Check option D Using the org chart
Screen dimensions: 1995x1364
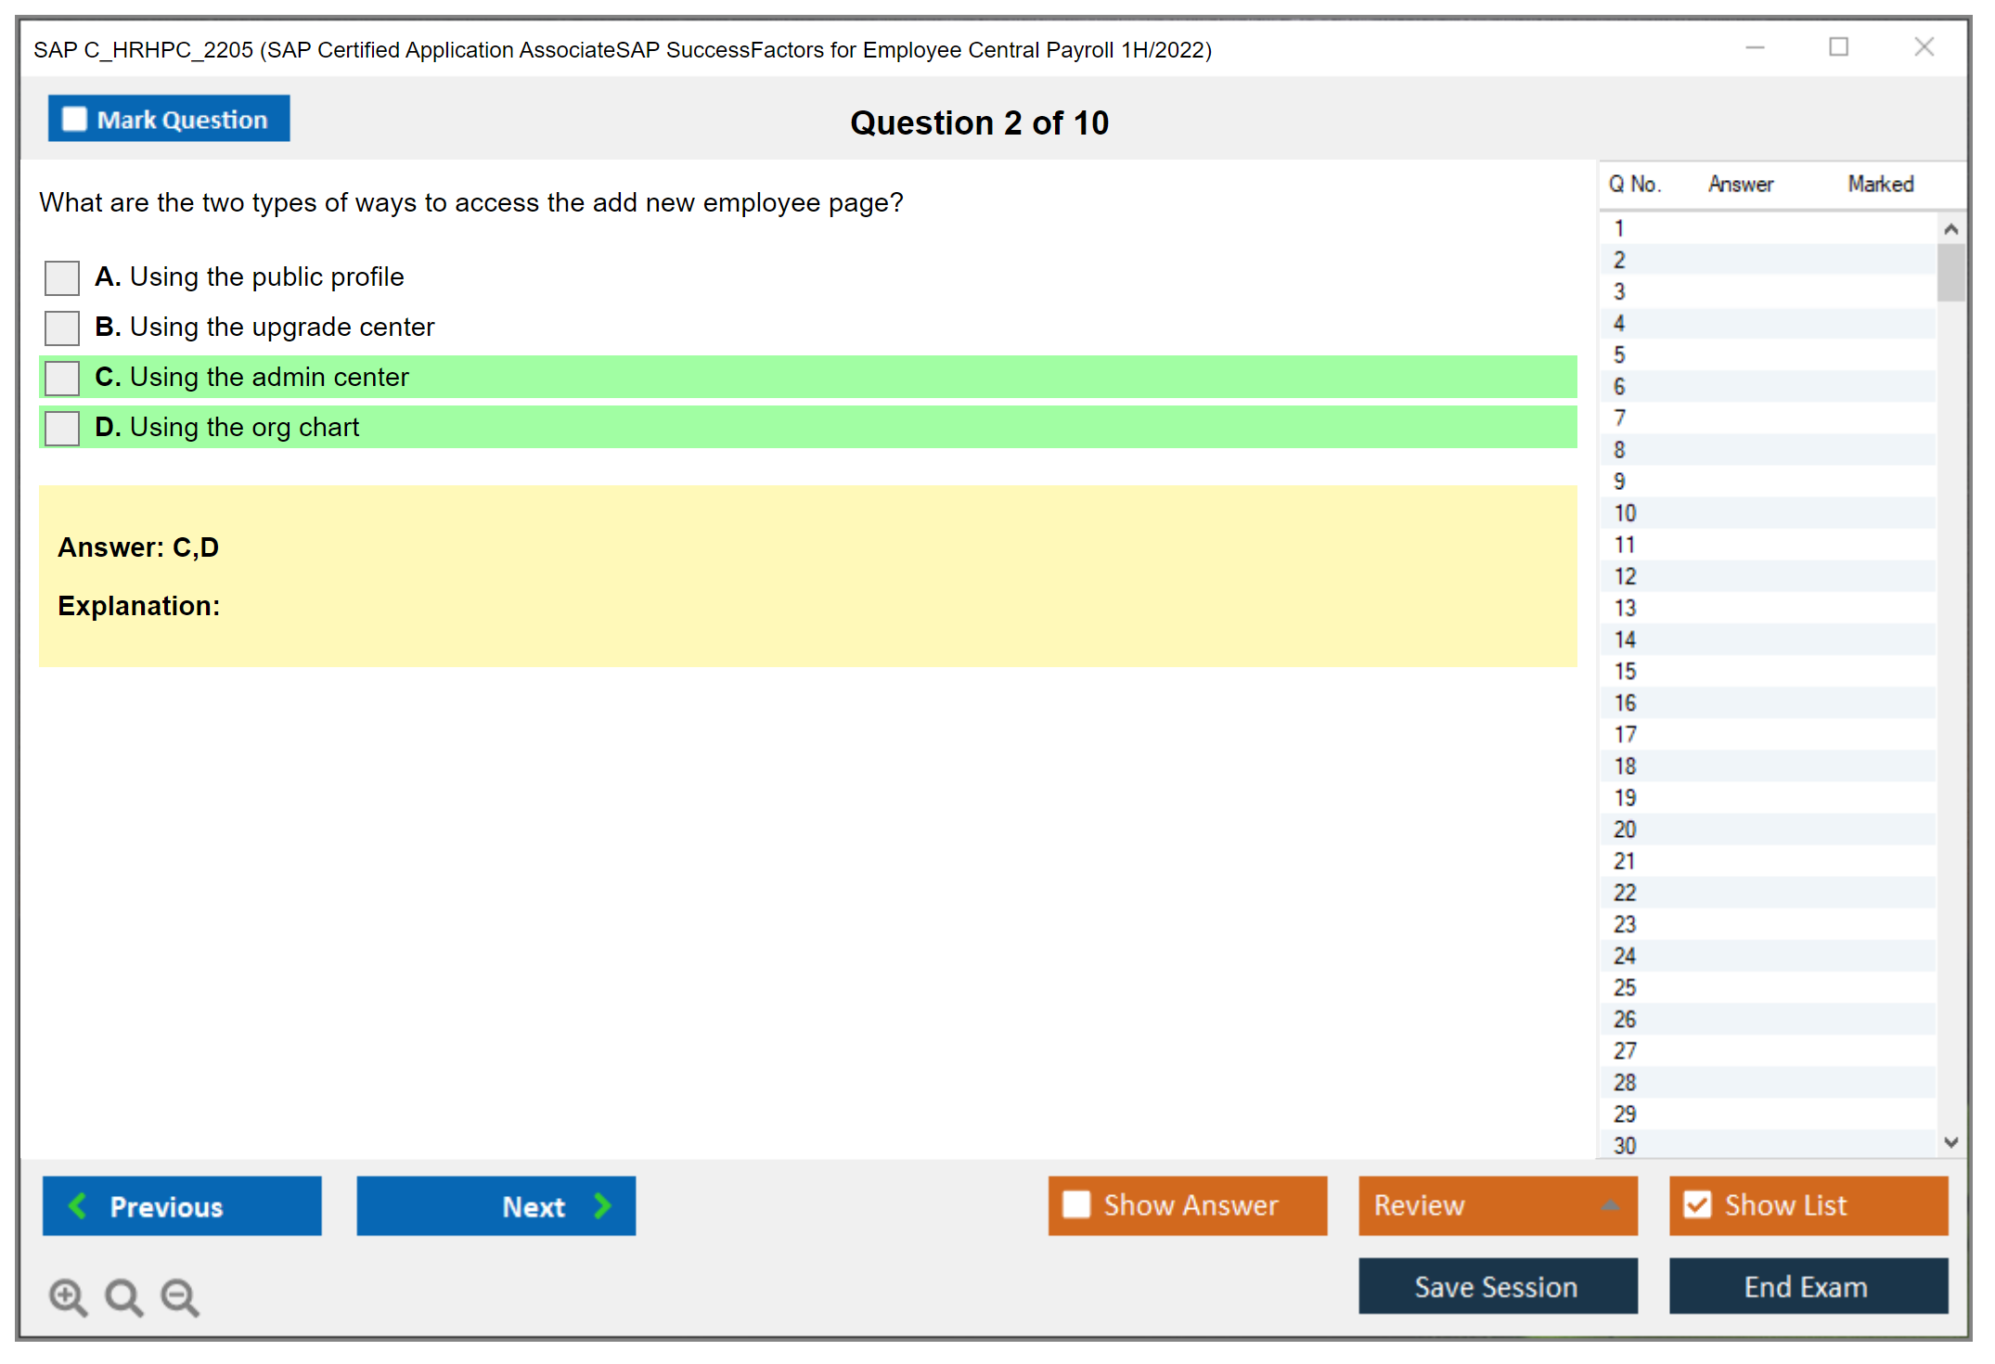click(x=62, y=428)
